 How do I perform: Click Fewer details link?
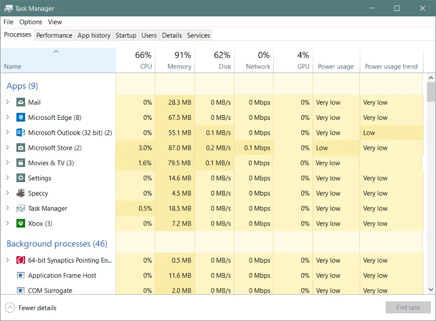click(37, 308)
